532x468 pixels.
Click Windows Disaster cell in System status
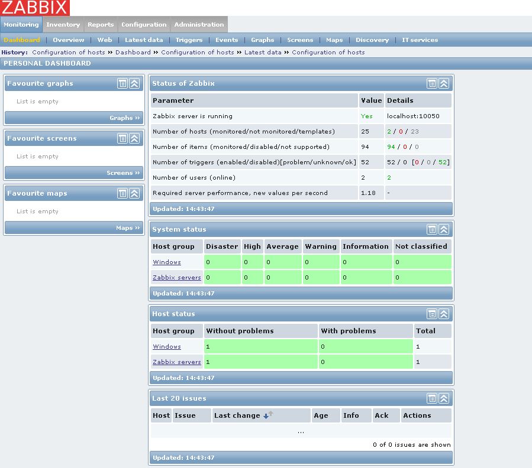pos(223,262)
